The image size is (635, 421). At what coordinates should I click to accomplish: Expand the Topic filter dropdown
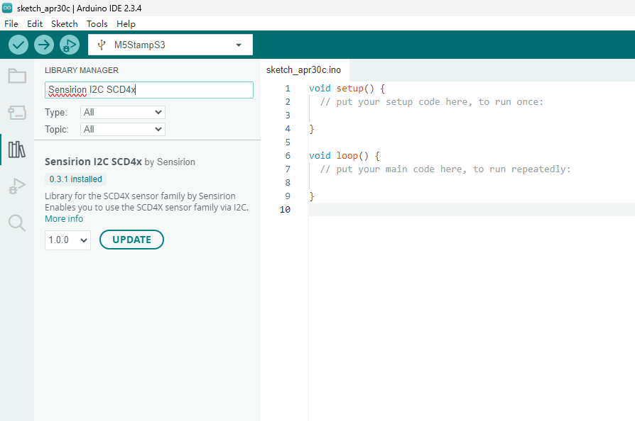(x=123, y=129)
